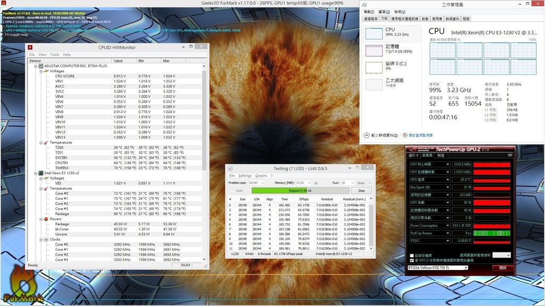Image resolution: width=545 pixels, height=306 pixels.
Task: Collapse the ASUSTeK COMPUTER INC. tree node
Action: click(36, 66)
